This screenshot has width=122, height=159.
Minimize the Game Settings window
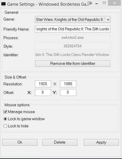(x=97, y=4)
